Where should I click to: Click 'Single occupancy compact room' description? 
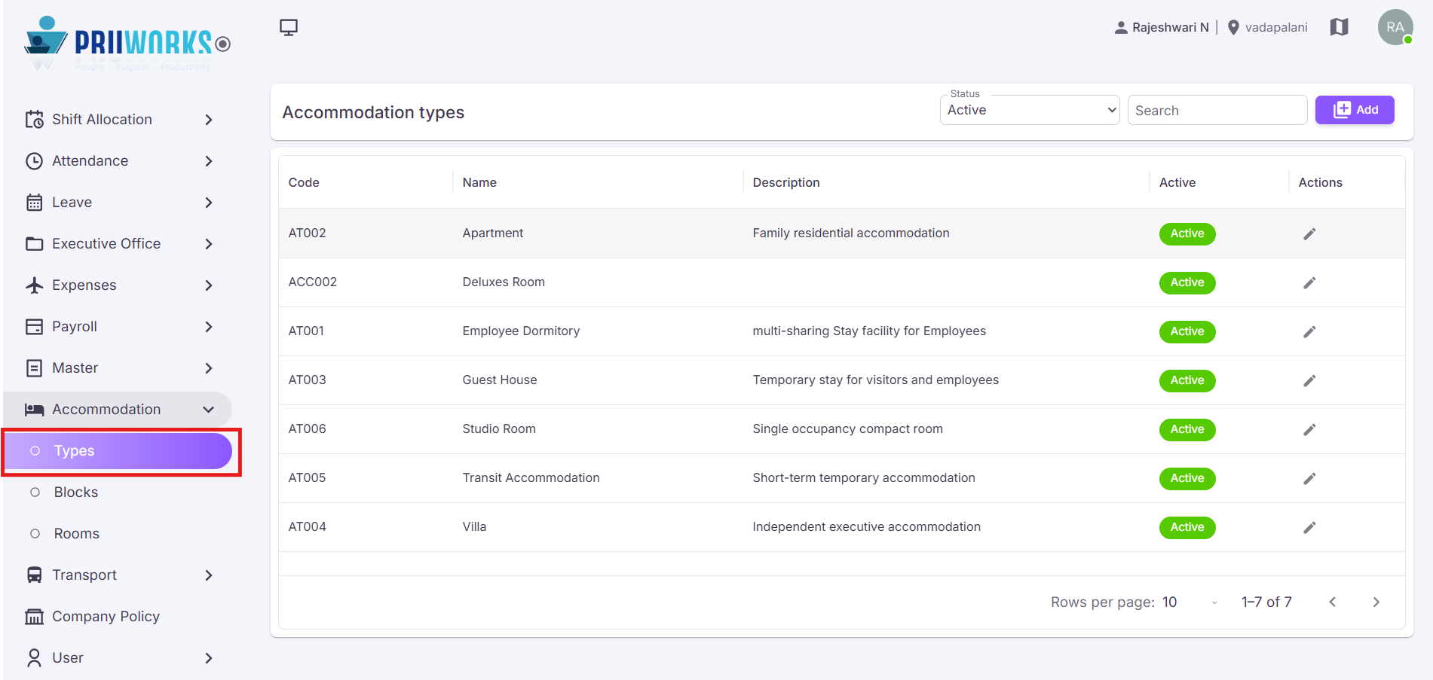click(x=847, y=429)
